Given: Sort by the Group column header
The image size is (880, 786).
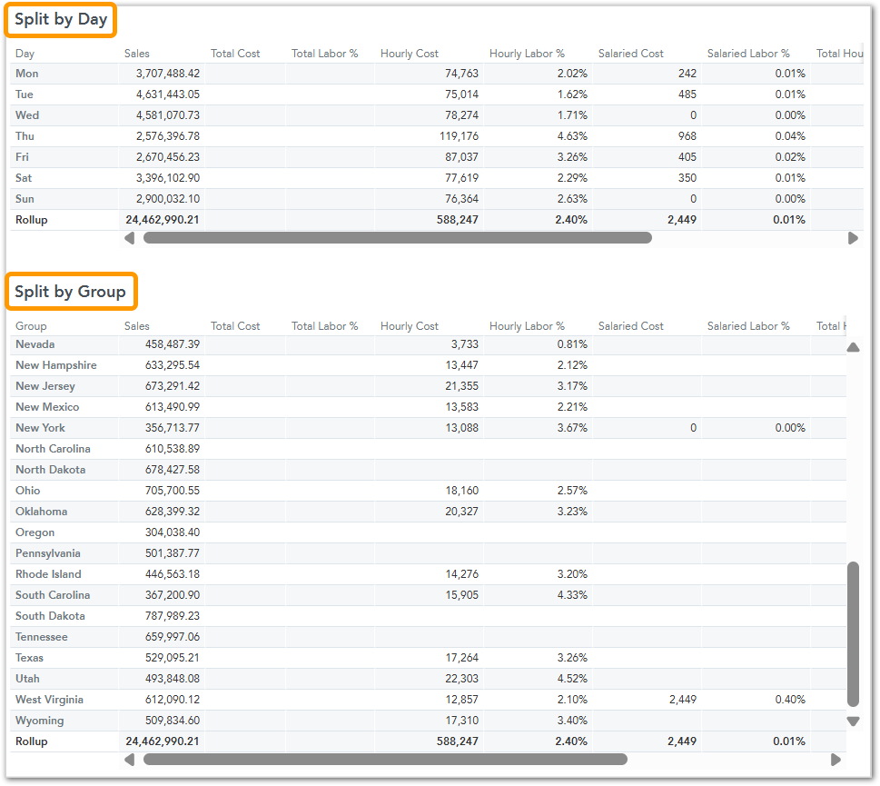Looking at the screenshot, I should [31, 326].
